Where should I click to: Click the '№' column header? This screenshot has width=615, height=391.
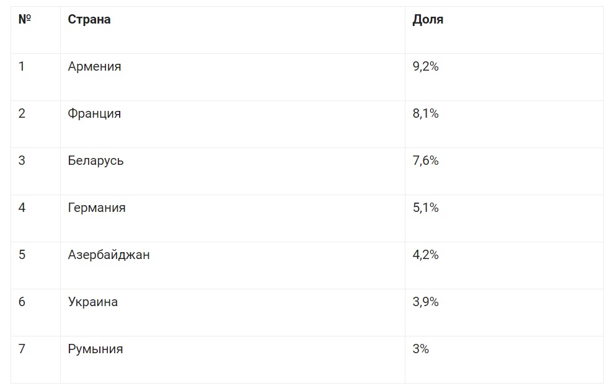tap(25, 19)
